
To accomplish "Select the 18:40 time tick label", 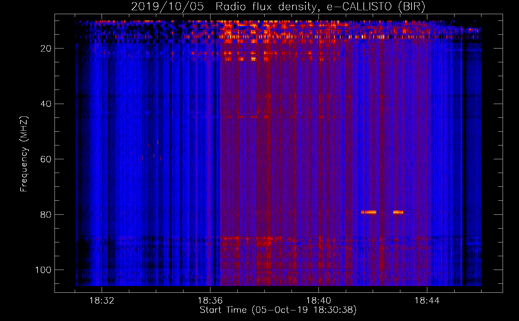I will pyautogui.click(x=319, y=301).
